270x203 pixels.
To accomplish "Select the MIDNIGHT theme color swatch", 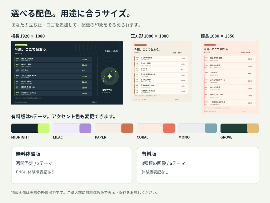I will [x=30, y=128].
